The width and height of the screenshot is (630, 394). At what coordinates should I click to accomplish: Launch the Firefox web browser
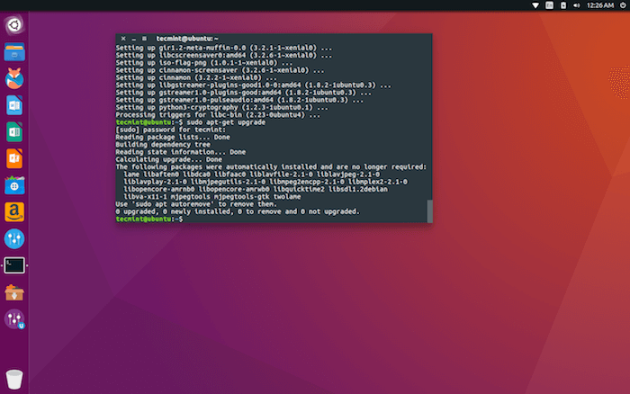(x=14, y=78)
